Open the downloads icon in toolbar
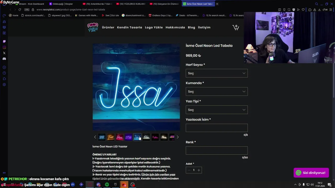Screen dimensions: 335x188 tap(320, 10)
